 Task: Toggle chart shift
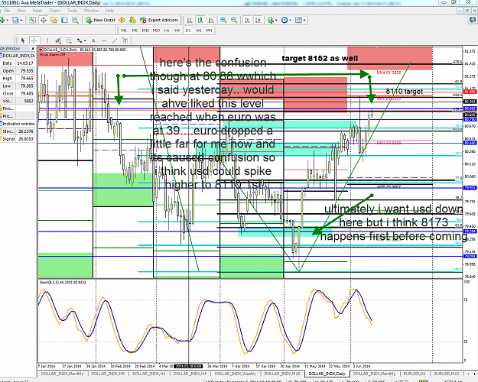tap(258, 20)
